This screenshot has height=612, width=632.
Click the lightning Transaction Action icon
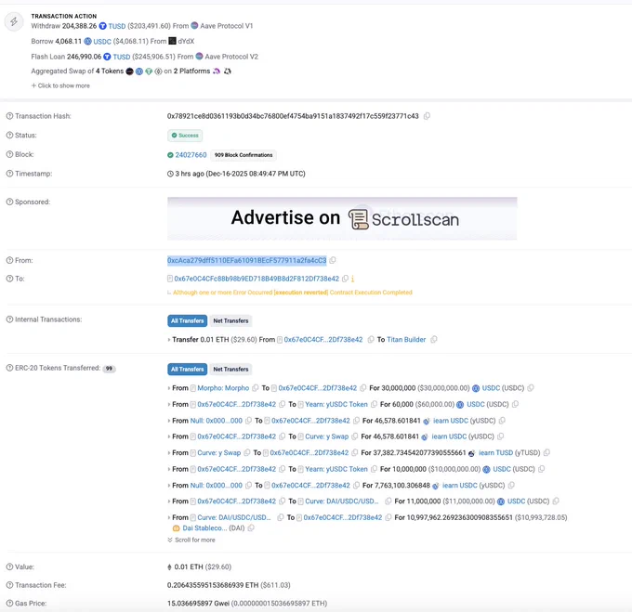pos(14,21)
